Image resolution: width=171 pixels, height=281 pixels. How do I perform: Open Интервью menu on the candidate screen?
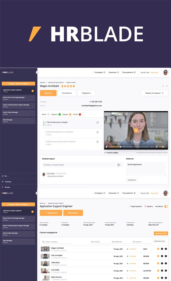99,72
